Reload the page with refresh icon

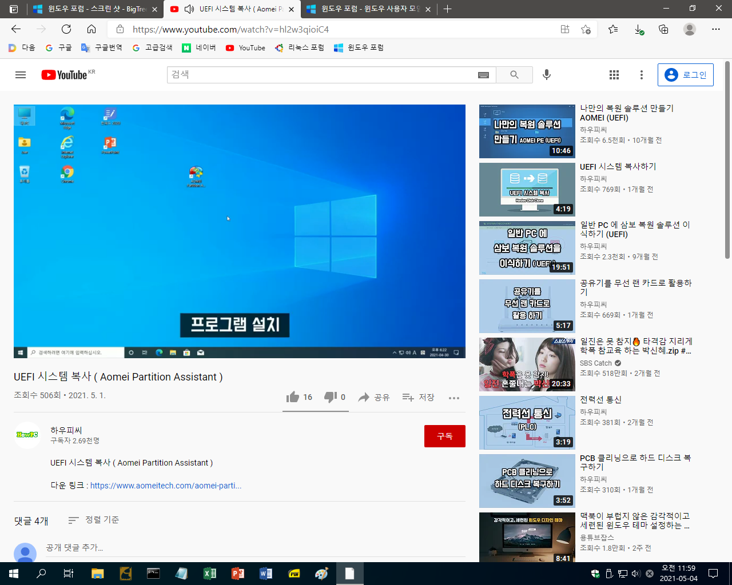coord(66,29)
